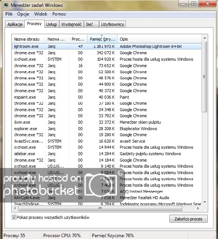Screen dimensions: 218x239
Task: Click the 9 140 K memory value
Action: pyautogui.click(x=108, y=166)
